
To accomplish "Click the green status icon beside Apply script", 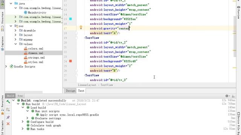I will (x=37, y=115).
